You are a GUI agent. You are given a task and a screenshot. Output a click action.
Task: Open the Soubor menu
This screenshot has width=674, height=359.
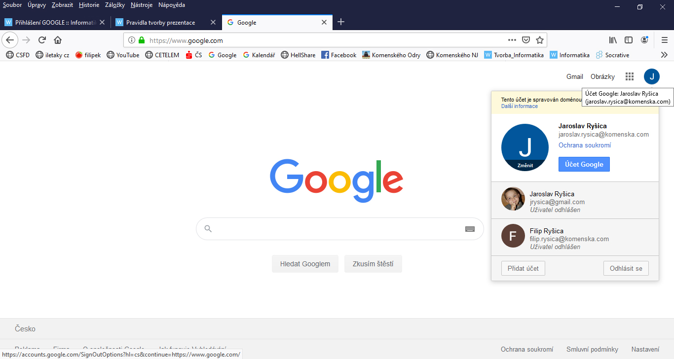coord(12,5)
